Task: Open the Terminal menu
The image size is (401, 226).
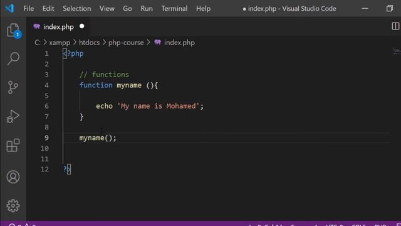Action: [174, 8]
